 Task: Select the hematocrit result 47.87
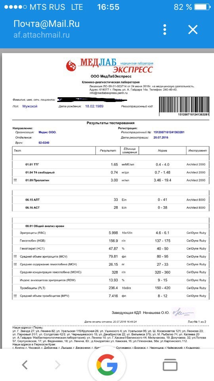(x=114, y=248)
